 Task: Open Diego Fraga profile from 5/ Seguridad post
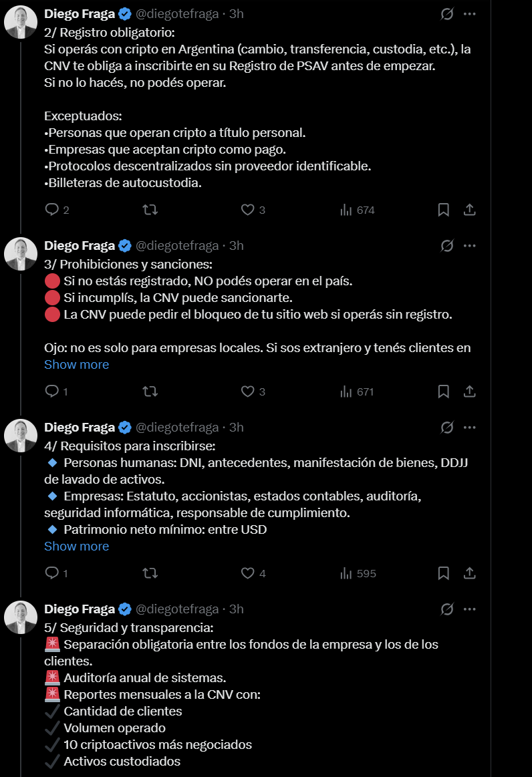[x=80, y=609]
